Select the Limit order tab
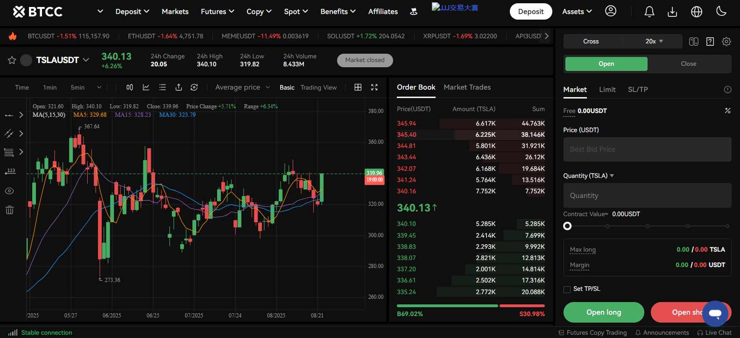Viewport: 740px width, 338px height. pos(607,90)
